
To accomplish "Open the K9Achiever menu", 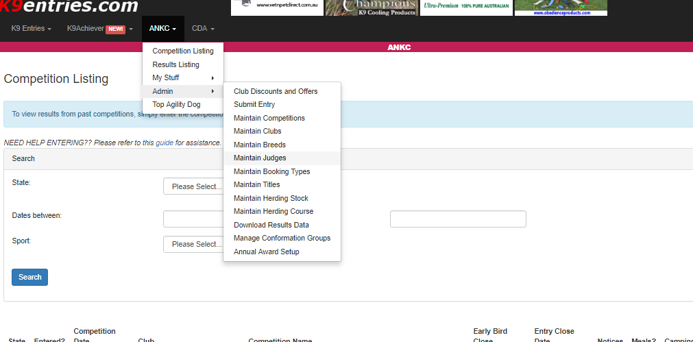I will pyautogui.click(x=100, y=29).
